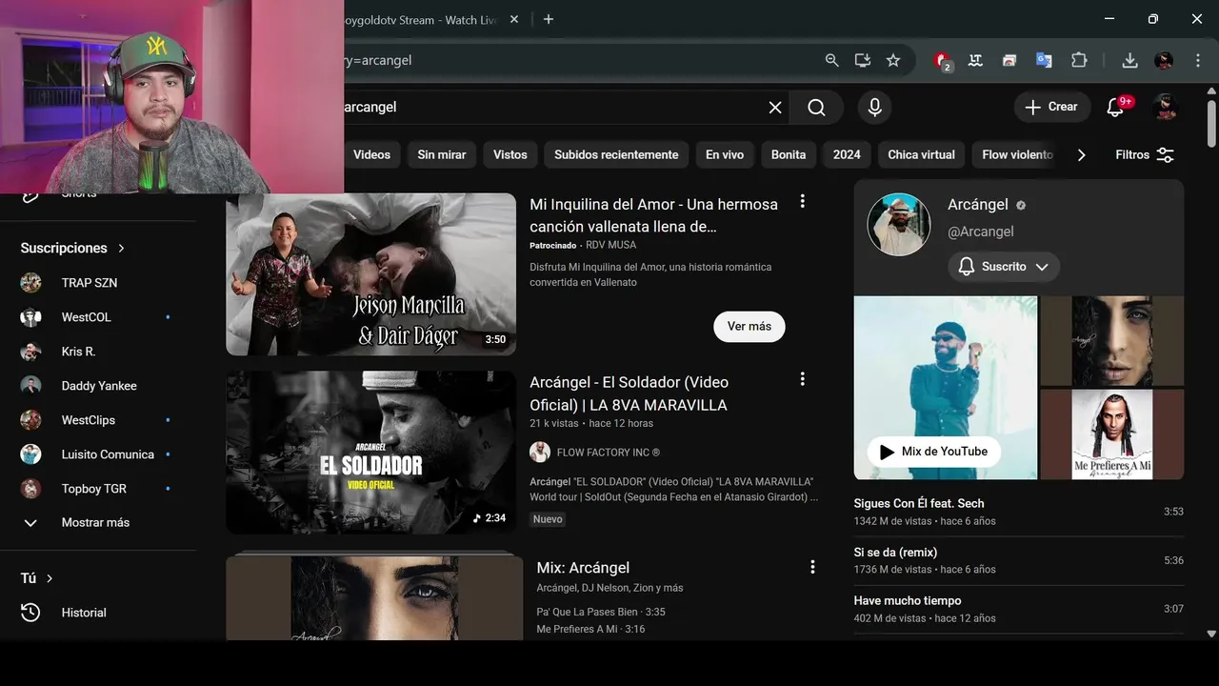Viewport: 1219px width, 686px height.
Task: Click the Crear button
Action: click(x=1051, y=107)
